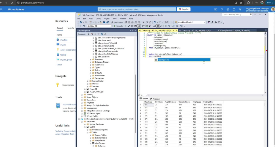The width and height of the screenshot is (275, 147).
Task: Switch to the SQLQuery8.sql tab
Action: (194, 31)
